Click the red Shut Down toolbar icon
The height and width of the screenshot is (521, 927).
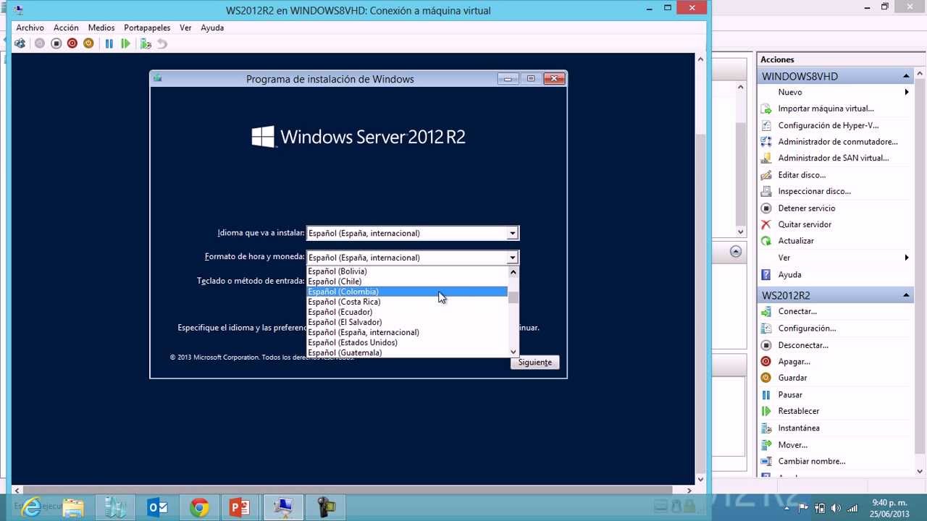[72, 43]
